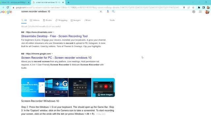Screen dimensions: 211x118
Task: Click the lock icon in address bar
Action: pos(13,8)
